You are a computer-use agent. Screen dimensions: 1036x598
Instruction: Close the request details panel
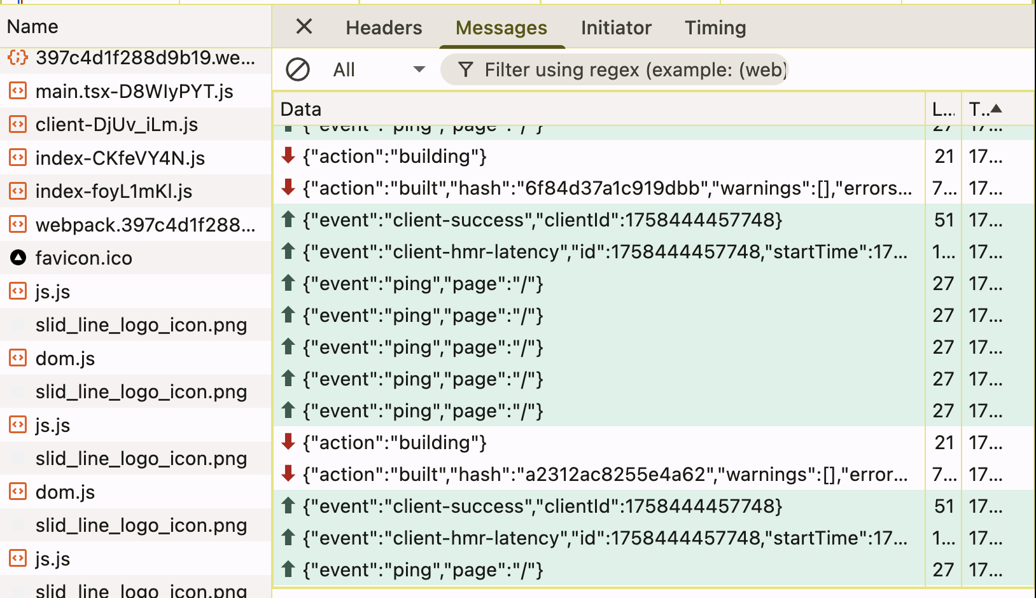[304, 27]
